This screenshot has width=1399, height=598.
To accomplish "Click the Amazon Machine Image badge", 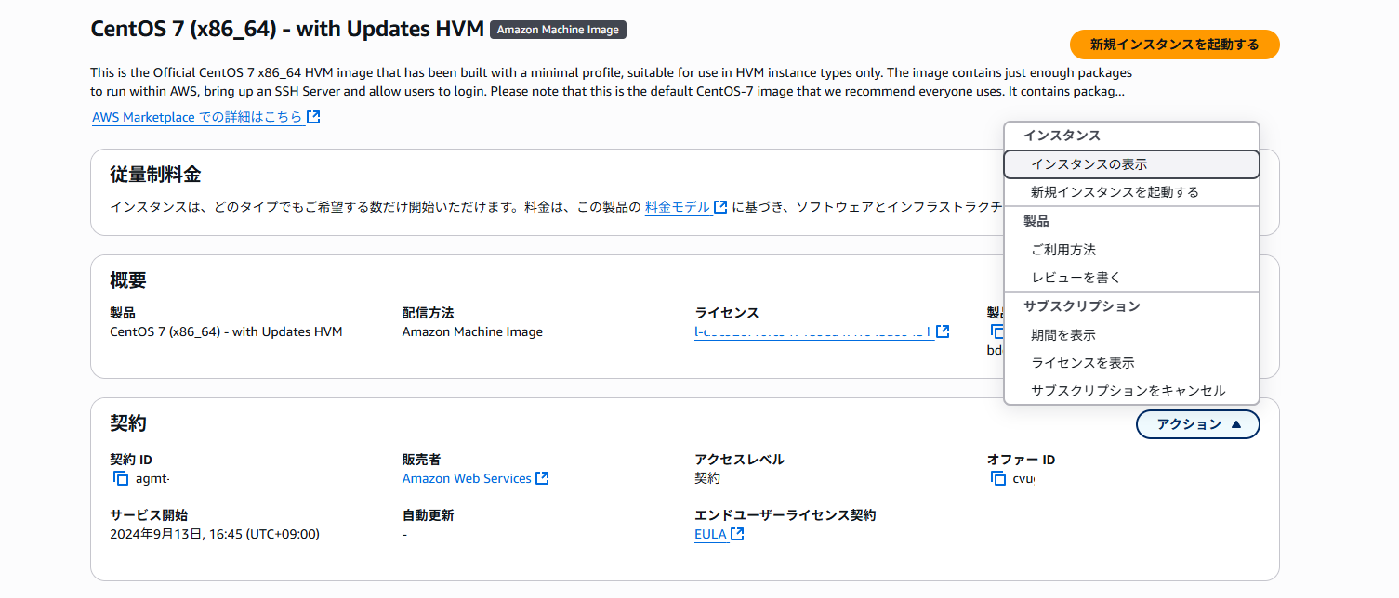I will [x=558, y=30].
